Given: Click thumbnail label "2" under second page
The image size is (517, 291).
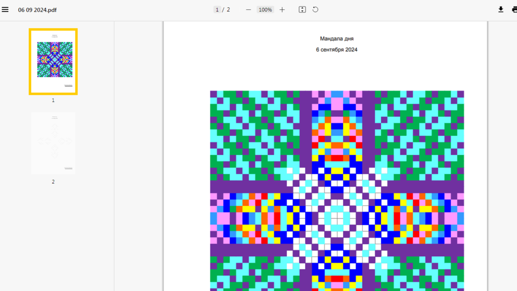Looking at the screenshot, I should (53, 182).
